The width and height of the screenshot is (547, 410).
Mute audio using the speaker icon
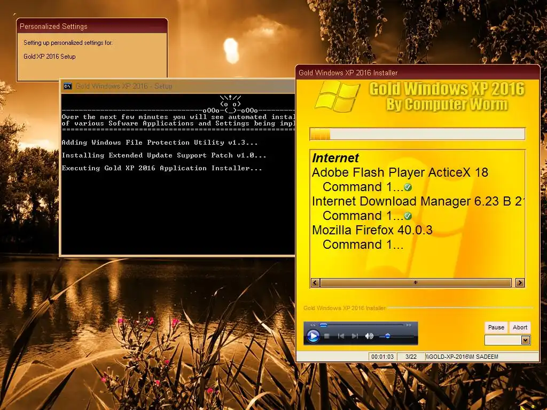[369, 336]
